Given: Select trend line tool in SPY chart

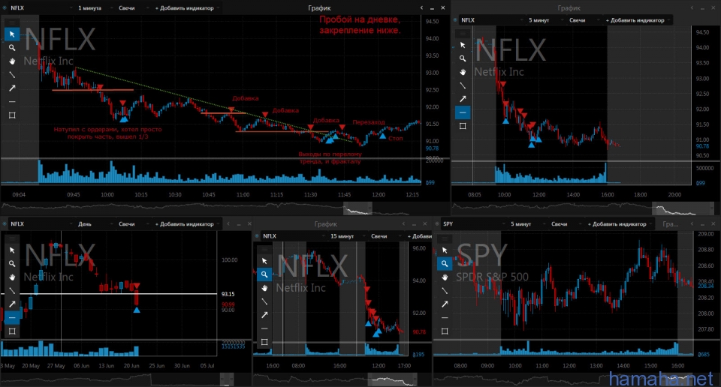Looking at the screenshot, I should [444, 290].
